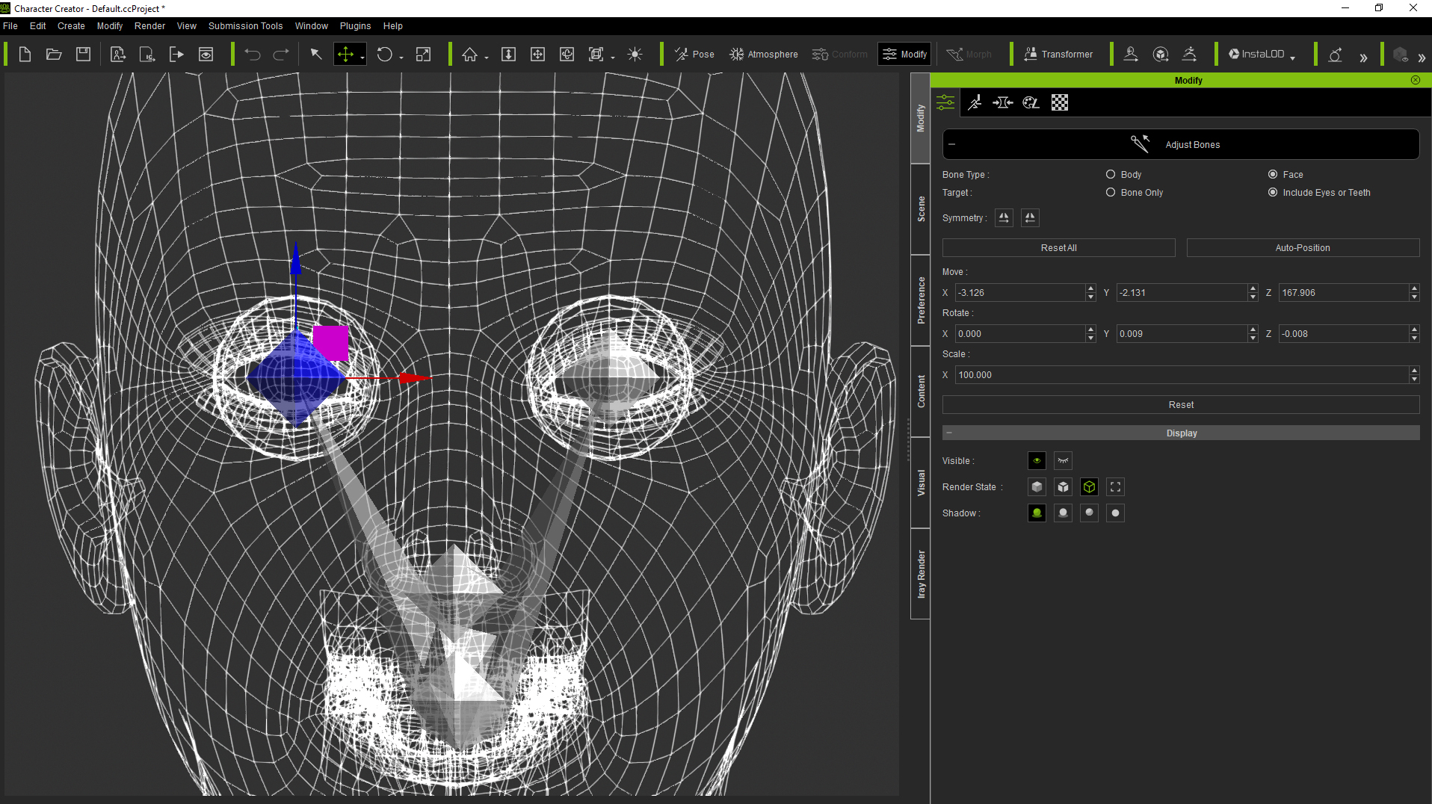Click the Reset button below Scale
Image resolution: width=1432 pixels, height=804 pixels.
pyautogui.click(x=1181, y=404)
